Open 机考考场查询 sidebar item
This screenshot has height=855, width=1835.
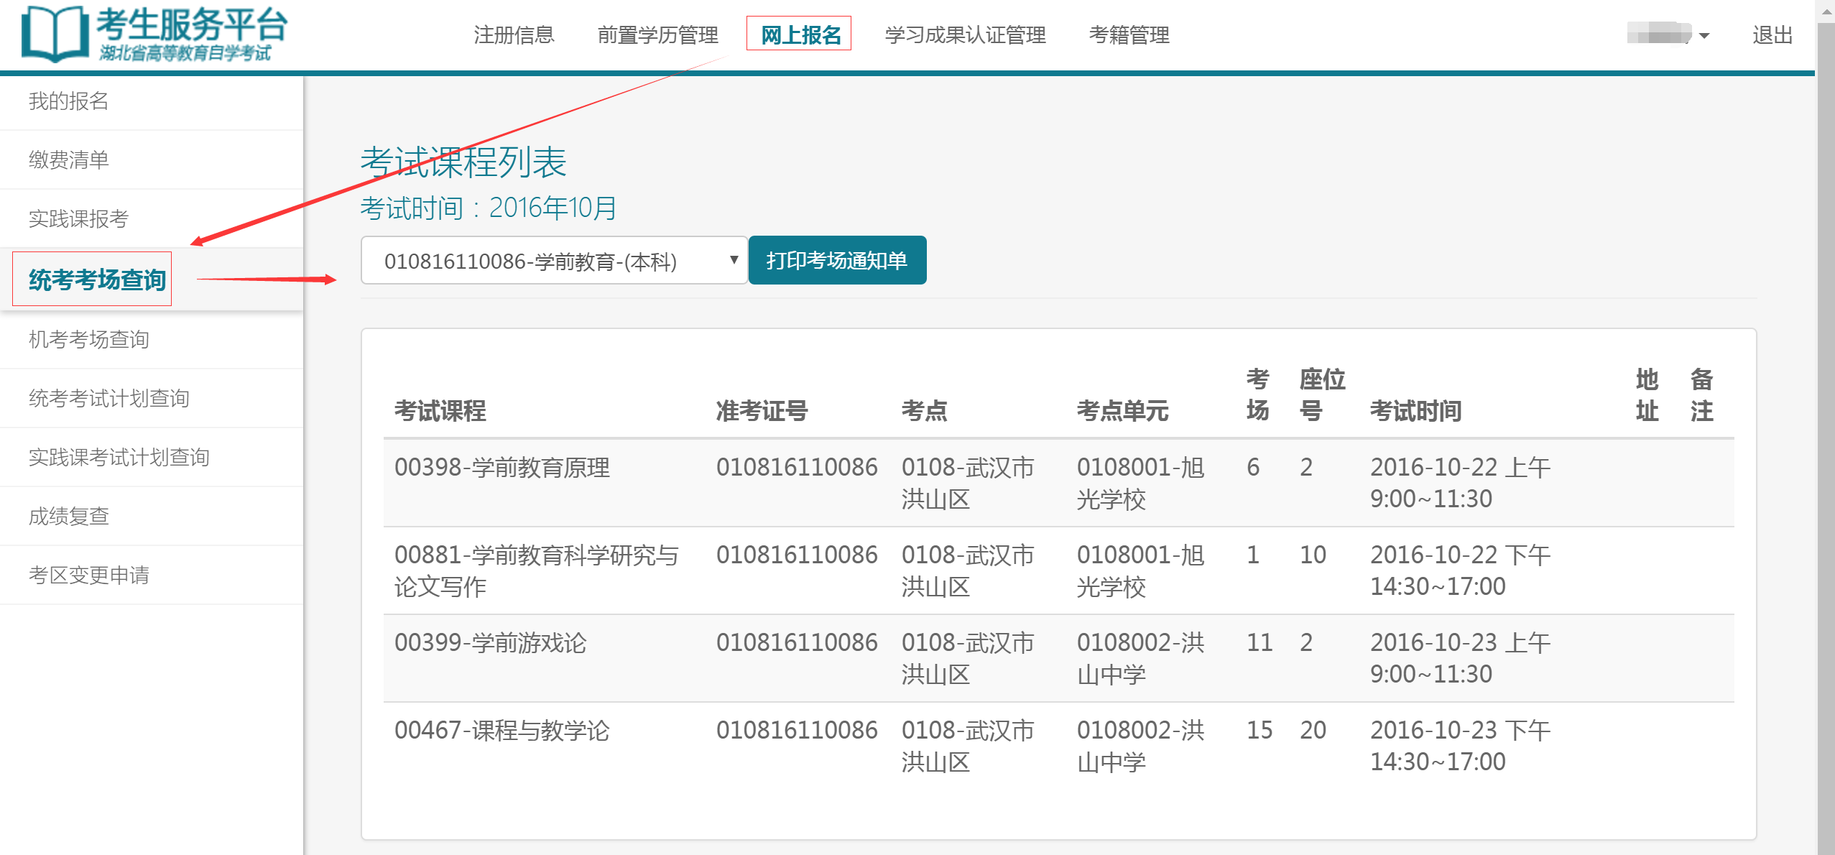[x=88, y=339]
